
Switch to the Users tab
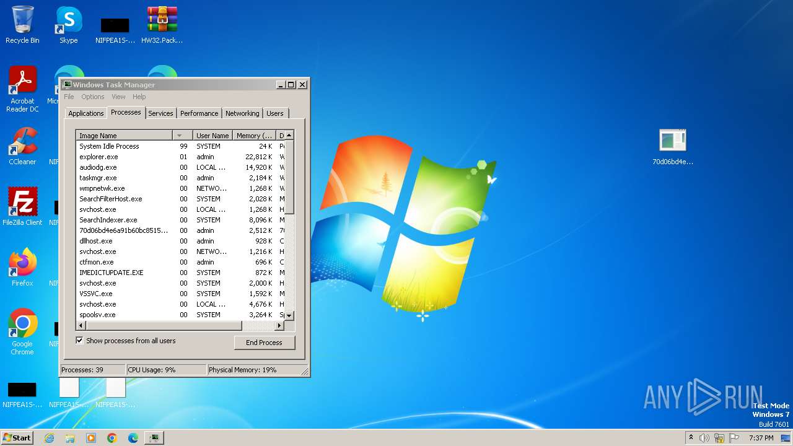tap(275, 113)
